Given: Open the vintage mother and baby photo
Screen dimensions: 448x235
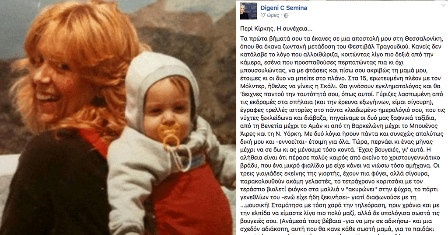Looking at the screenshot, I should point(118,117).
